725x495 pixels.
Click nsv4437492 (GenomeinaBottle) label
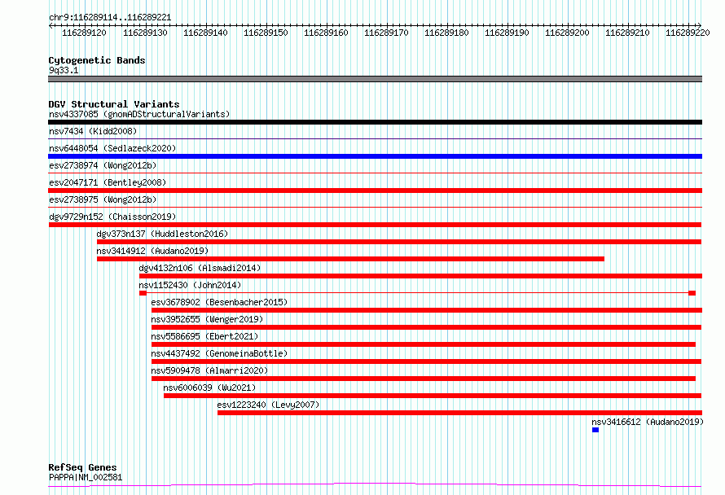219,353
